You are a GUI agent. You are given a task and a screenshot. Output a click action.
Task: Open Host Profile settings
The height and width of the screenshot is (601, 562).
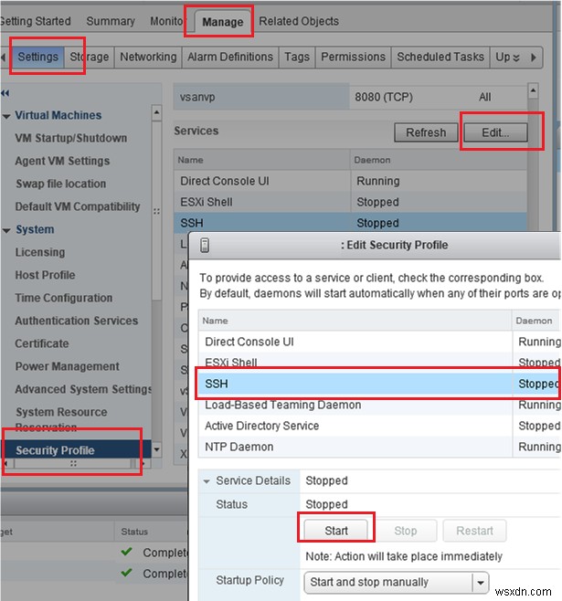(45, 275)
